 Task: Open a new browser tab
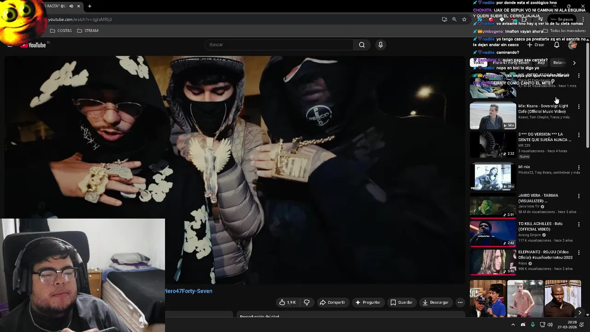89,6
